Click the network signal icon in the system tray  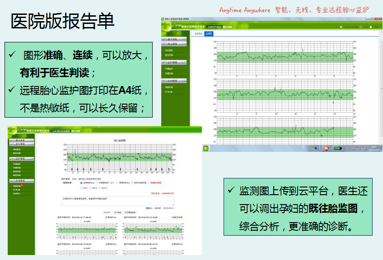pos(361,148)
